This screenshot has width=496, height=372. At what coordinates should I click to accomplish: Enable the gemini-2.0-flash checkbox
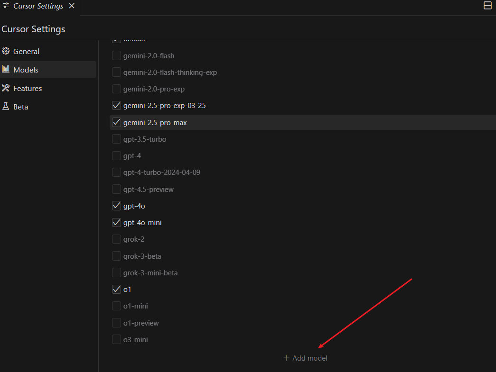tap(116, 55)
